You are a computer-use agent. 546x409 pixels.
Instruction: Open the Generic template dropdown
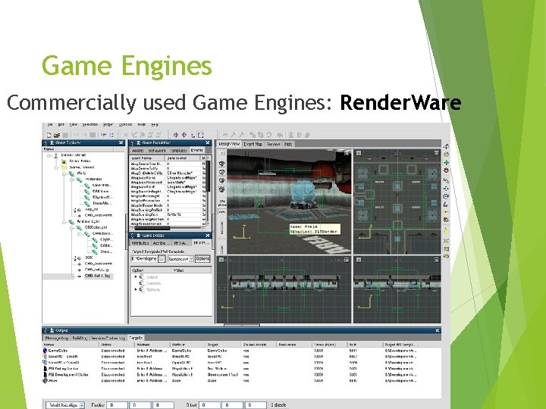click(x=191, y=259)
